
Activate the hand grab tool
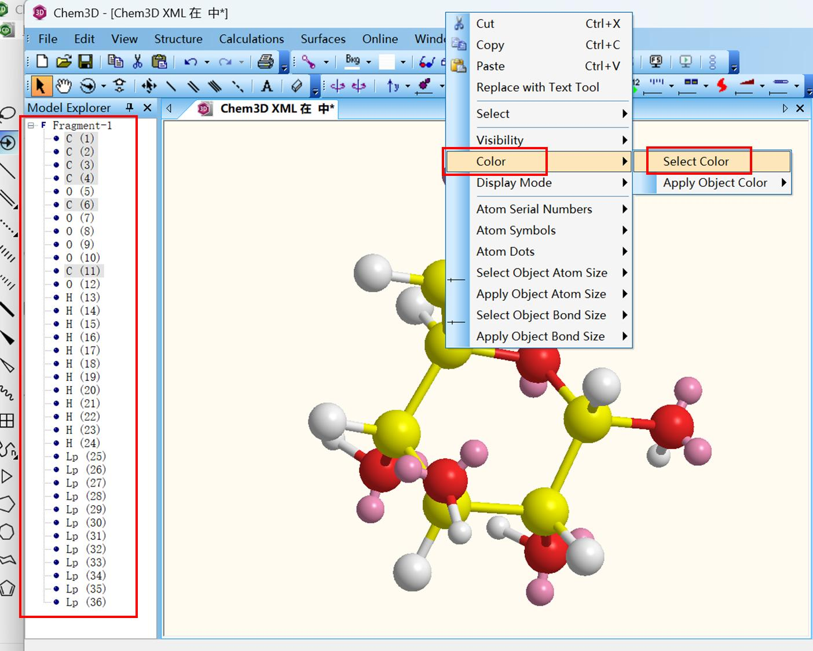[x=64, y=86]
